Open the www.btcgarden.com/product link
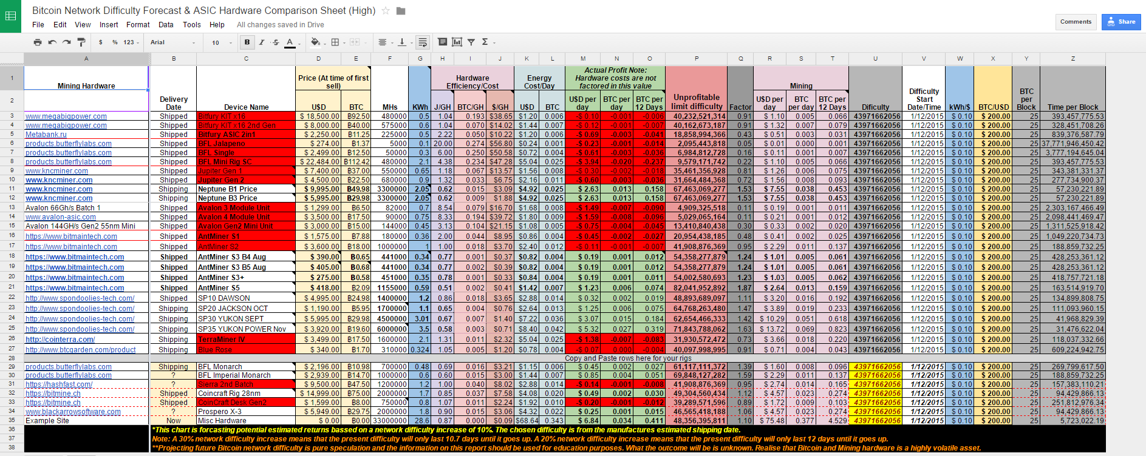Screen dimensions: 1146x456 81,350
